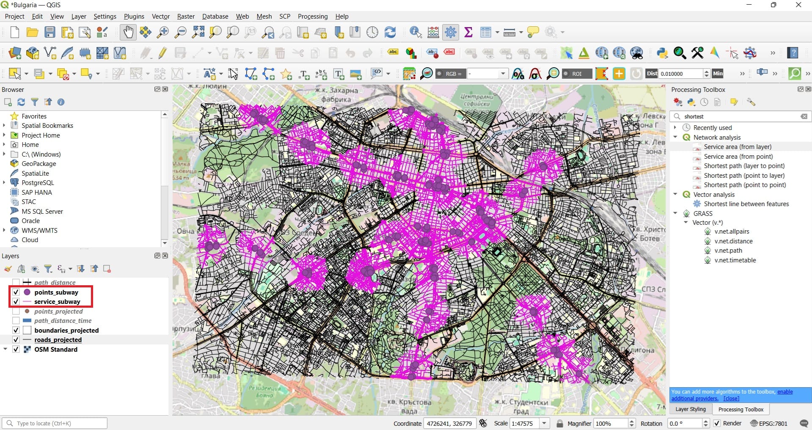Image resolution: width=812 pixels, height=430 pixels.
Task: Collapse the Network analysis group
Action: [x=675, y=137]
